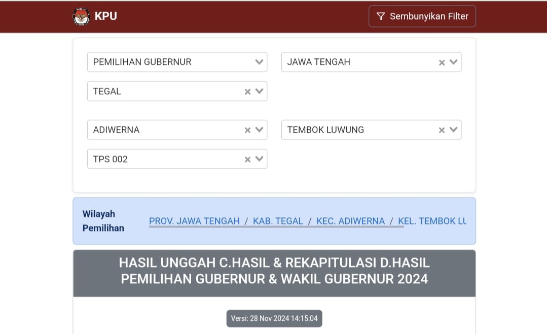
Task: Clear the Jawa Tengah province selection
Action: point(442,62)
